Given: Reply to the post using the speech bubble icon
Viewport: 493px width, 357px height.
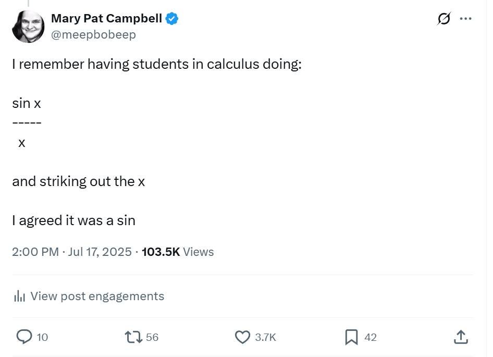Looking at the screenshot, I should tap(24, 337).
